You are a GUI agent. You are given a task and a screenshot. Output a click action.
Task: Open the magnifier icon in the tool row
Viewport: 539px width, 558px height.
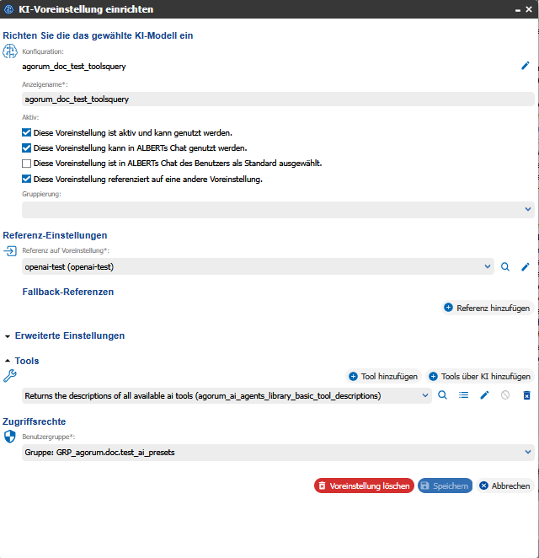tap(442, 395)
